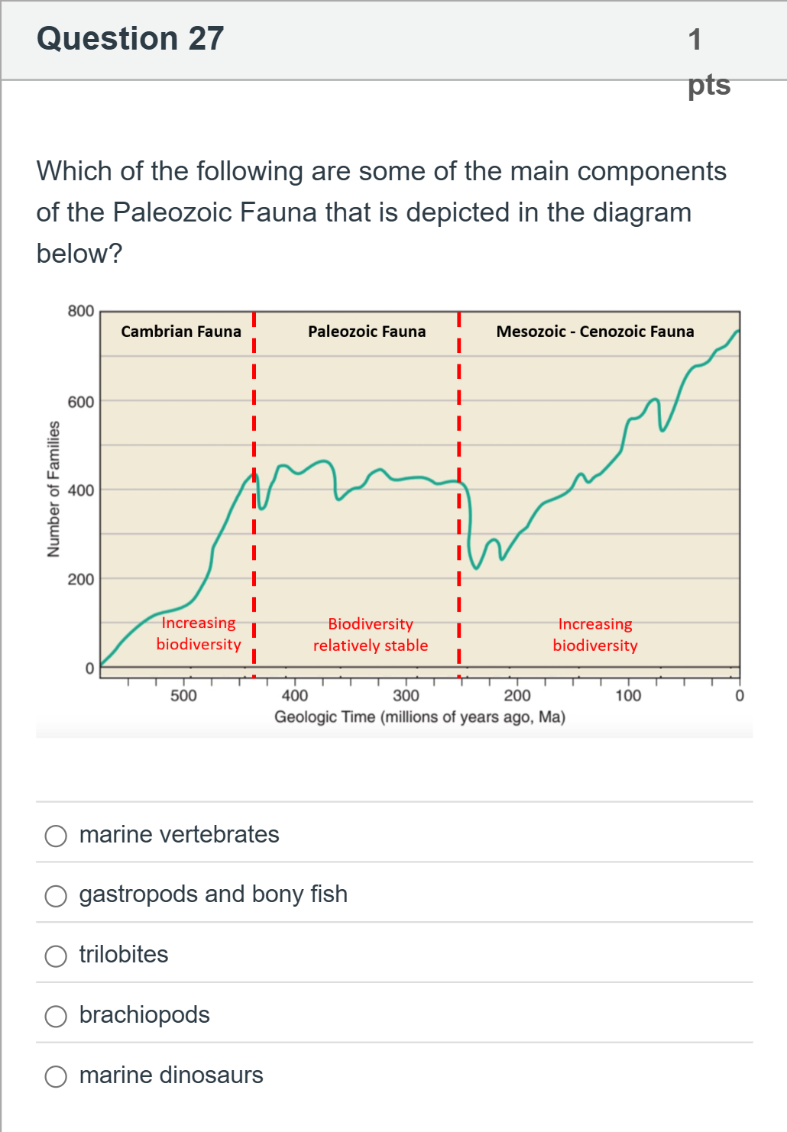Viewport: 787px width, 1132px height.
Task: Select the marine dinosaurs radio button
Action: 56,1076
